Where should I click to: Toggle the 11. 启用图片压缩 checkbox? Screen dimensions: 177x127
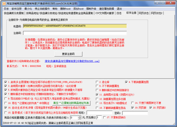97,94
